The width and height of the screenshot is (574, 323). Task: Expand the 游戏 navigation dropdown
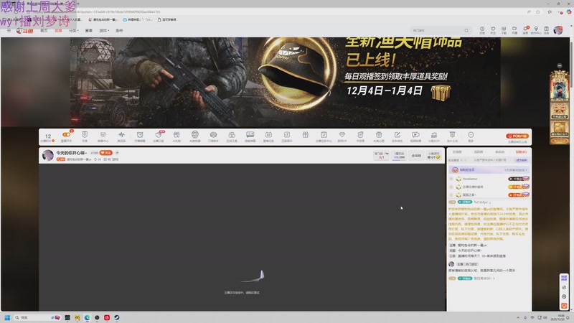(104, 31)
